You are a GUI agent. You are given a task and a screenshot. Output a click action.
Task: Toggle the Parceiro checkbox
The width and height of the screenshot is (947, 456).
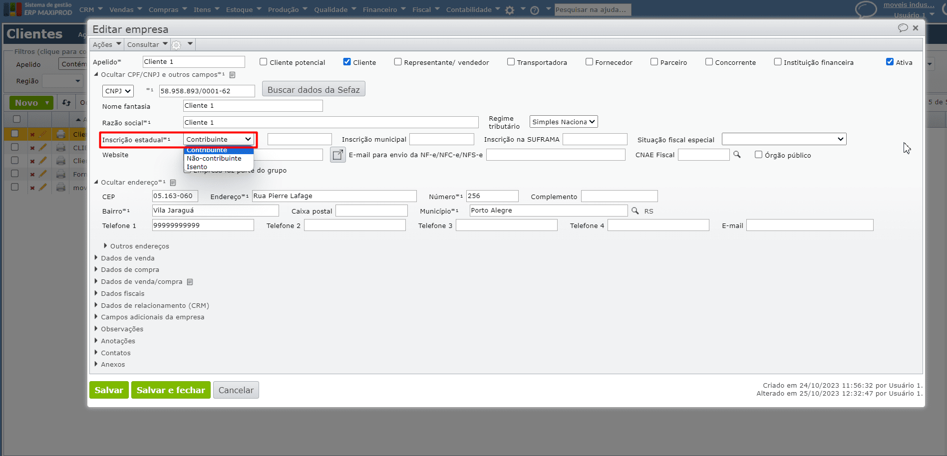[x=654, y=62]
